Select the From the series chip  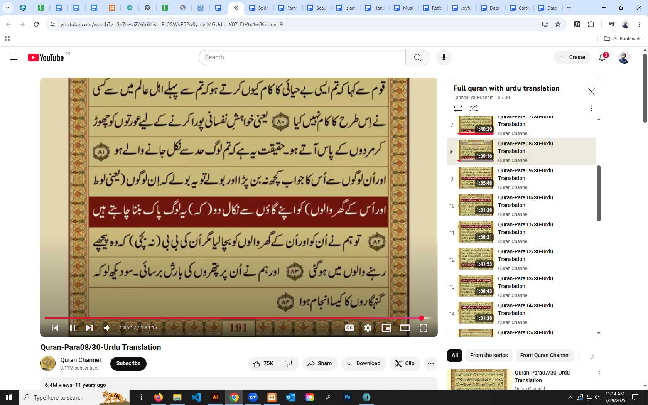point(489,356)
